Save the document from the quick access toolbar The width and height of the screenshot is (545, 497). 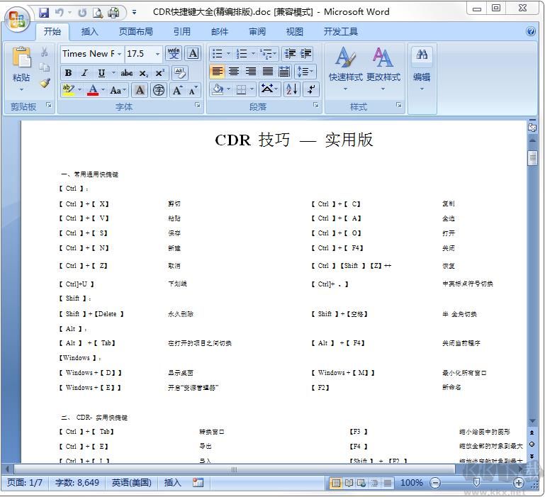[44, 13]
